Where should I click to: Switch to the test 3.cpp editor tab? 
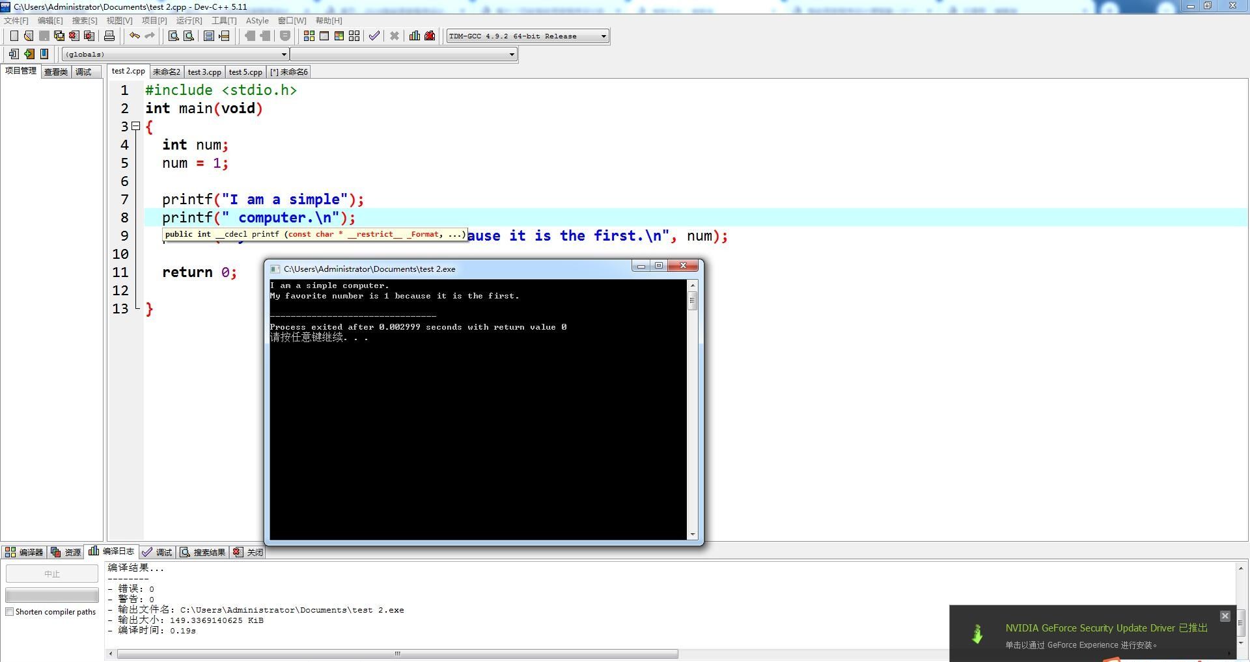click(x=204, y=72)
